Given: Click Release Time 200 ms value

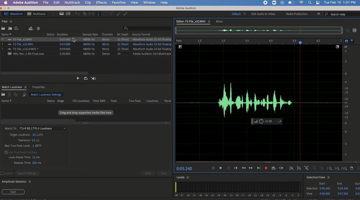Looking at the screenshot, I should pos(34,162).
